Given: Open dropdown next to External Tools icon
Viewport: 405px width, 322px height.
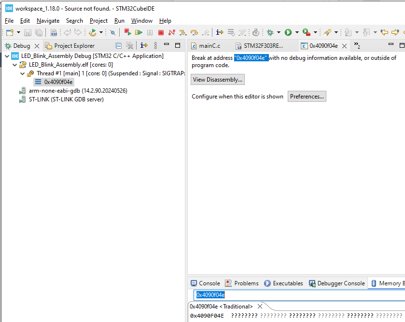Looking at the screenshot, I should click(x=315, y=32).
